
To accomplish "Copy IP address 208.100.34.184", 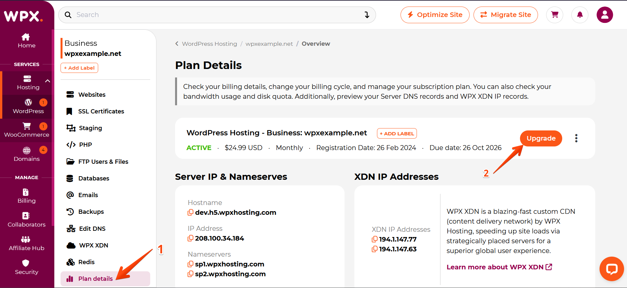I will [190, 238].
